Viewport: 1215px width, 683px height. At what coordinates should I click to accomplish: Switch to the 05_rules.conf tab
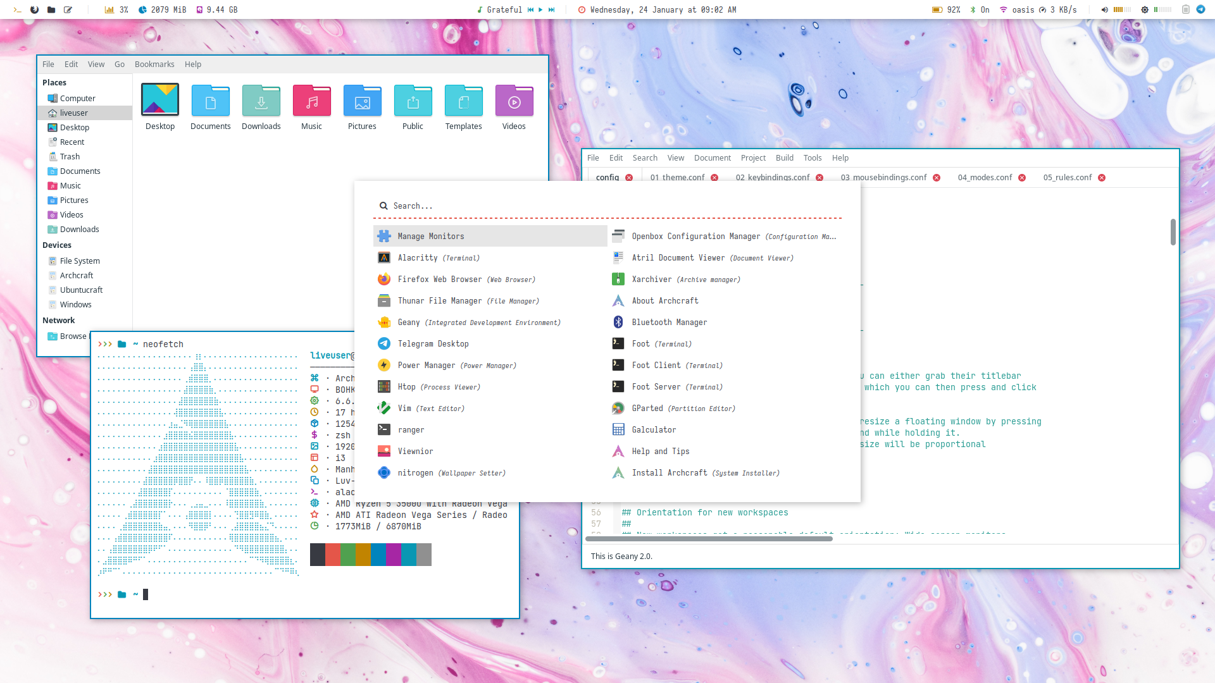[1067, 178]
